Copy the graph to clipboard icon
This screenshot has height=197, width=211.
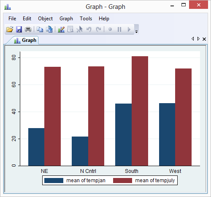(x=40, y=29)
